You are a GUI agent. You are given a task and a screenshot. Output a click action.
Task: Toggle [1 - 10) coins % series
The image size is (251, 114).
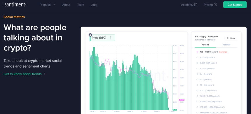(x=204, y=80)
